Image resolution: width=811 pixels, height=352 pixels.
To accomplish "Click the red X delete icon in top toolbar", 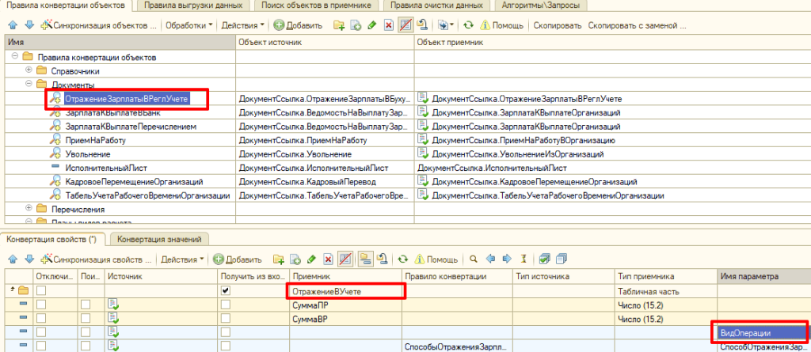I will point(388,25).
